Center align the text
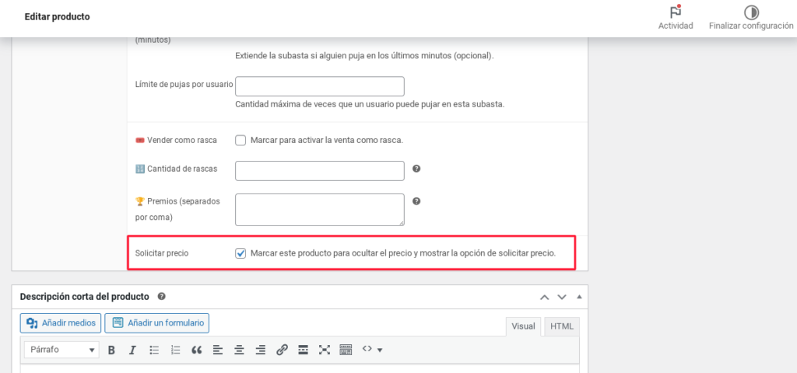The image size is (797, 373). click(239, 350)
